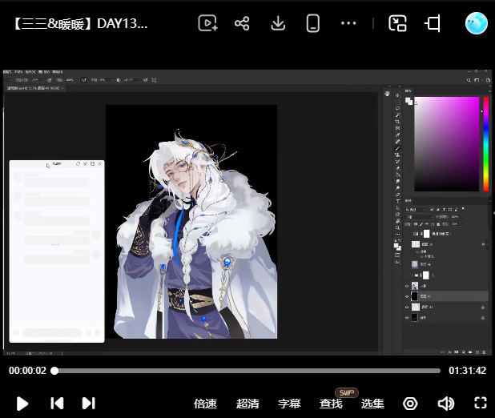Toggle lock transparent pixels button
Image resolution: width=495 pixels, height=418 pixels.
point(416,224)
